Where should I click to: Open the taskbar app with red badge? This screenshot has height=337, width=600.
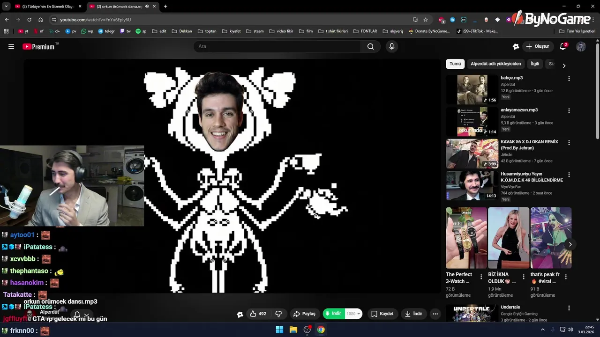(x=307, y=330)
